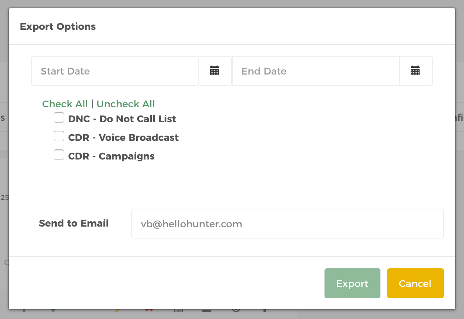Tick the DNC - Do Not Call List checkbox
The image size is (464, 319).
59,118
